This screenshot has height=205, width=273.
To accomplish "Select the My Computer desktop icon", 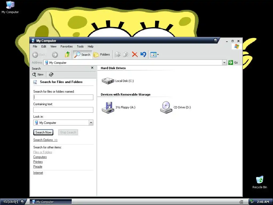I will (x=10, y=7).
